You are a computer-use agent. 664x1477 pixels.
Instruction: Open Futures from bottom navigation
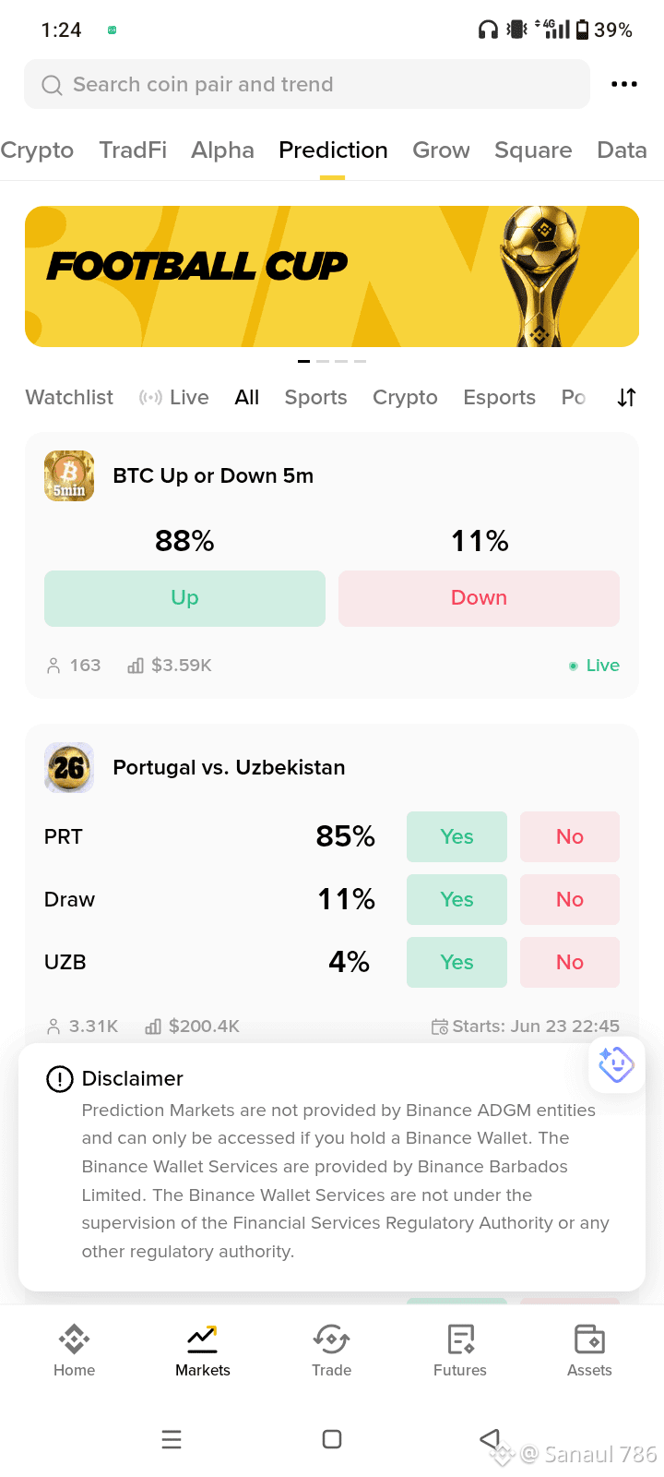[x=460, y=1351]
